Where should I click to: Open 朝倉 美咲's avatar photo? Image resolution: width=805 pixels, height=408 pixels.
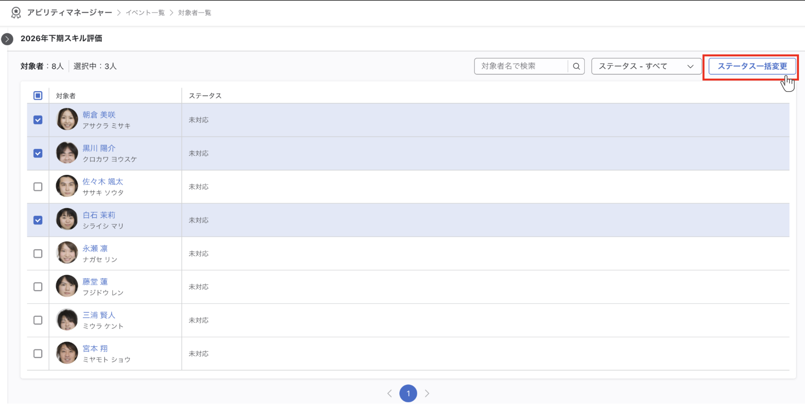[67, 120]
